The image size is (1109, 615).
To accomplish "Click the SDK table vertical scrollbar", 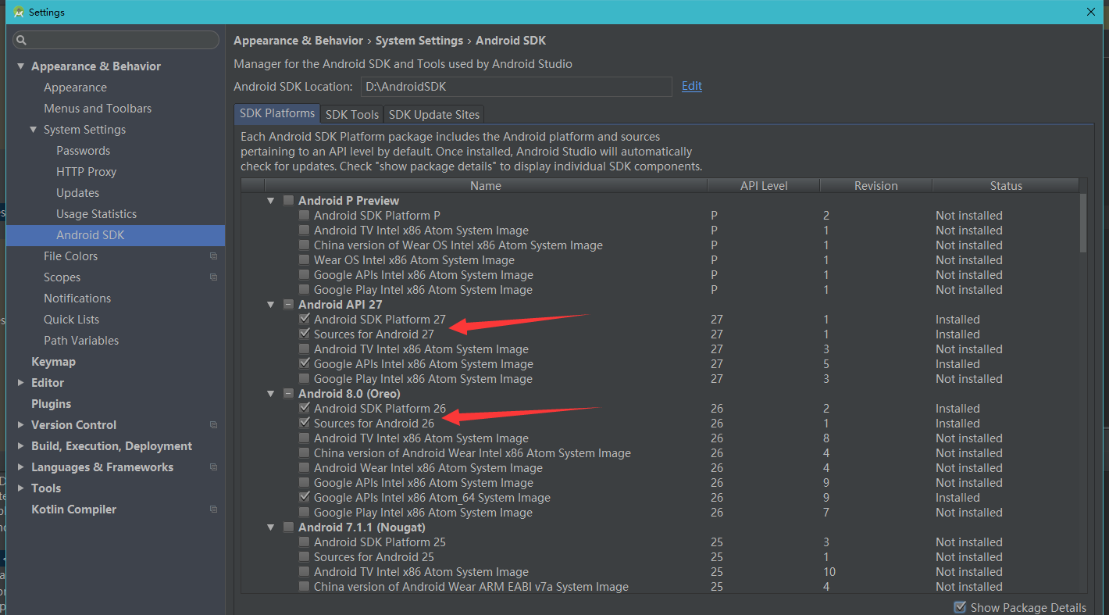I will coord(1082,223).
